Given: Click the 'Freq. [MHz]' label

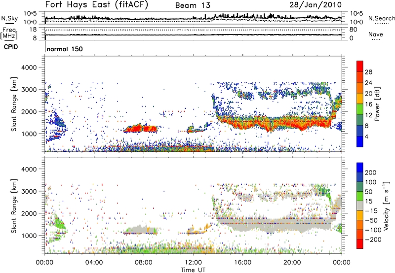Looking at the screenshot, I should pos(9,34).
